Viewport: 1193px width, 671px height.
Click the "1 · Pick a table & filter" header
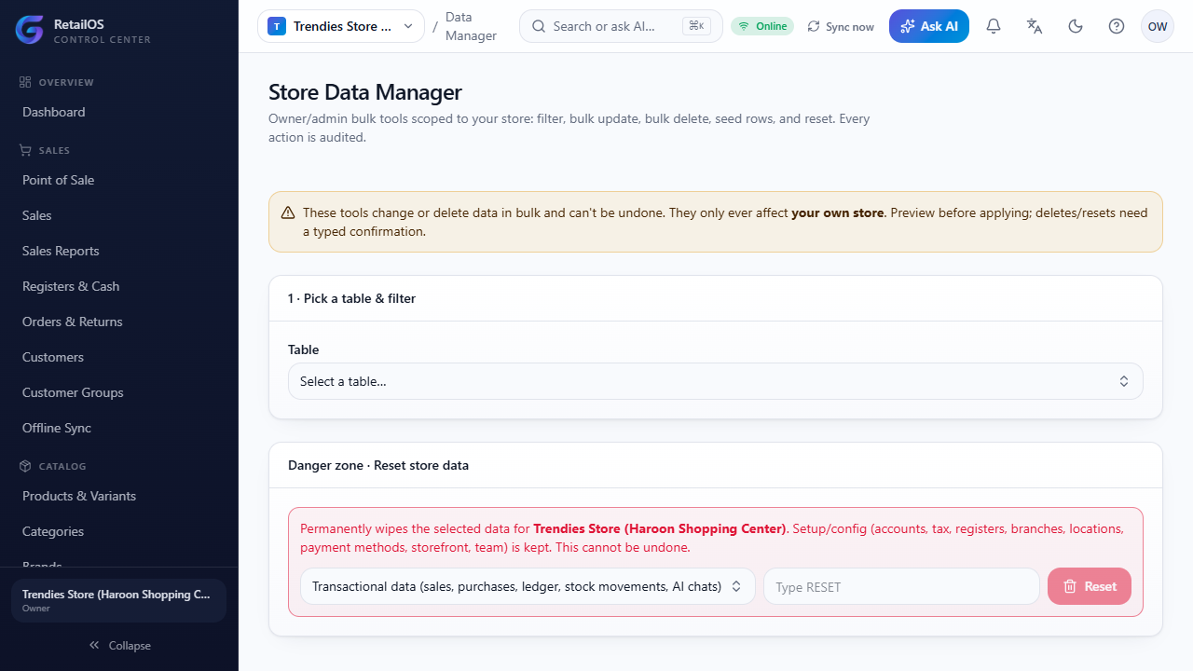click(x=351, y=298)
